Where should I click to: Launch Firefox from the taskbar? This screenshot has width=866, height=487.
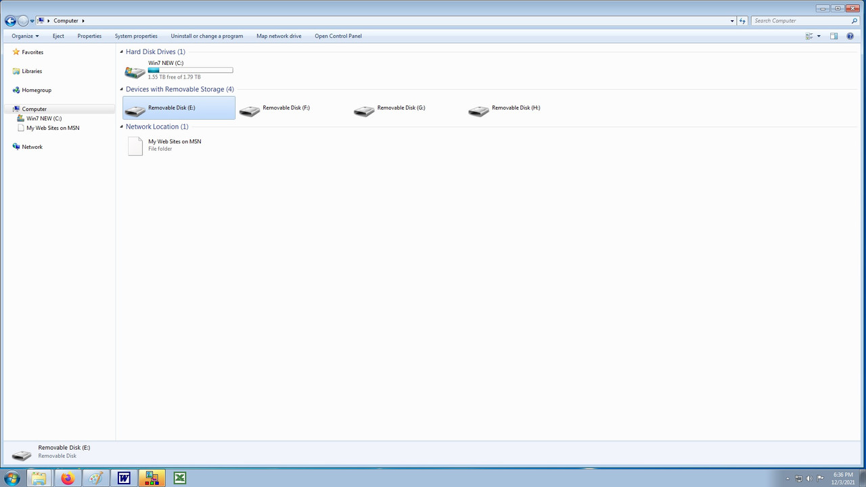coord(68,478)
